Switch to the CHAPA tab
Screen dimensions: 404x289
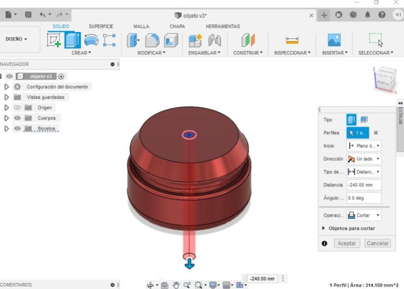[x=177, y=26]
